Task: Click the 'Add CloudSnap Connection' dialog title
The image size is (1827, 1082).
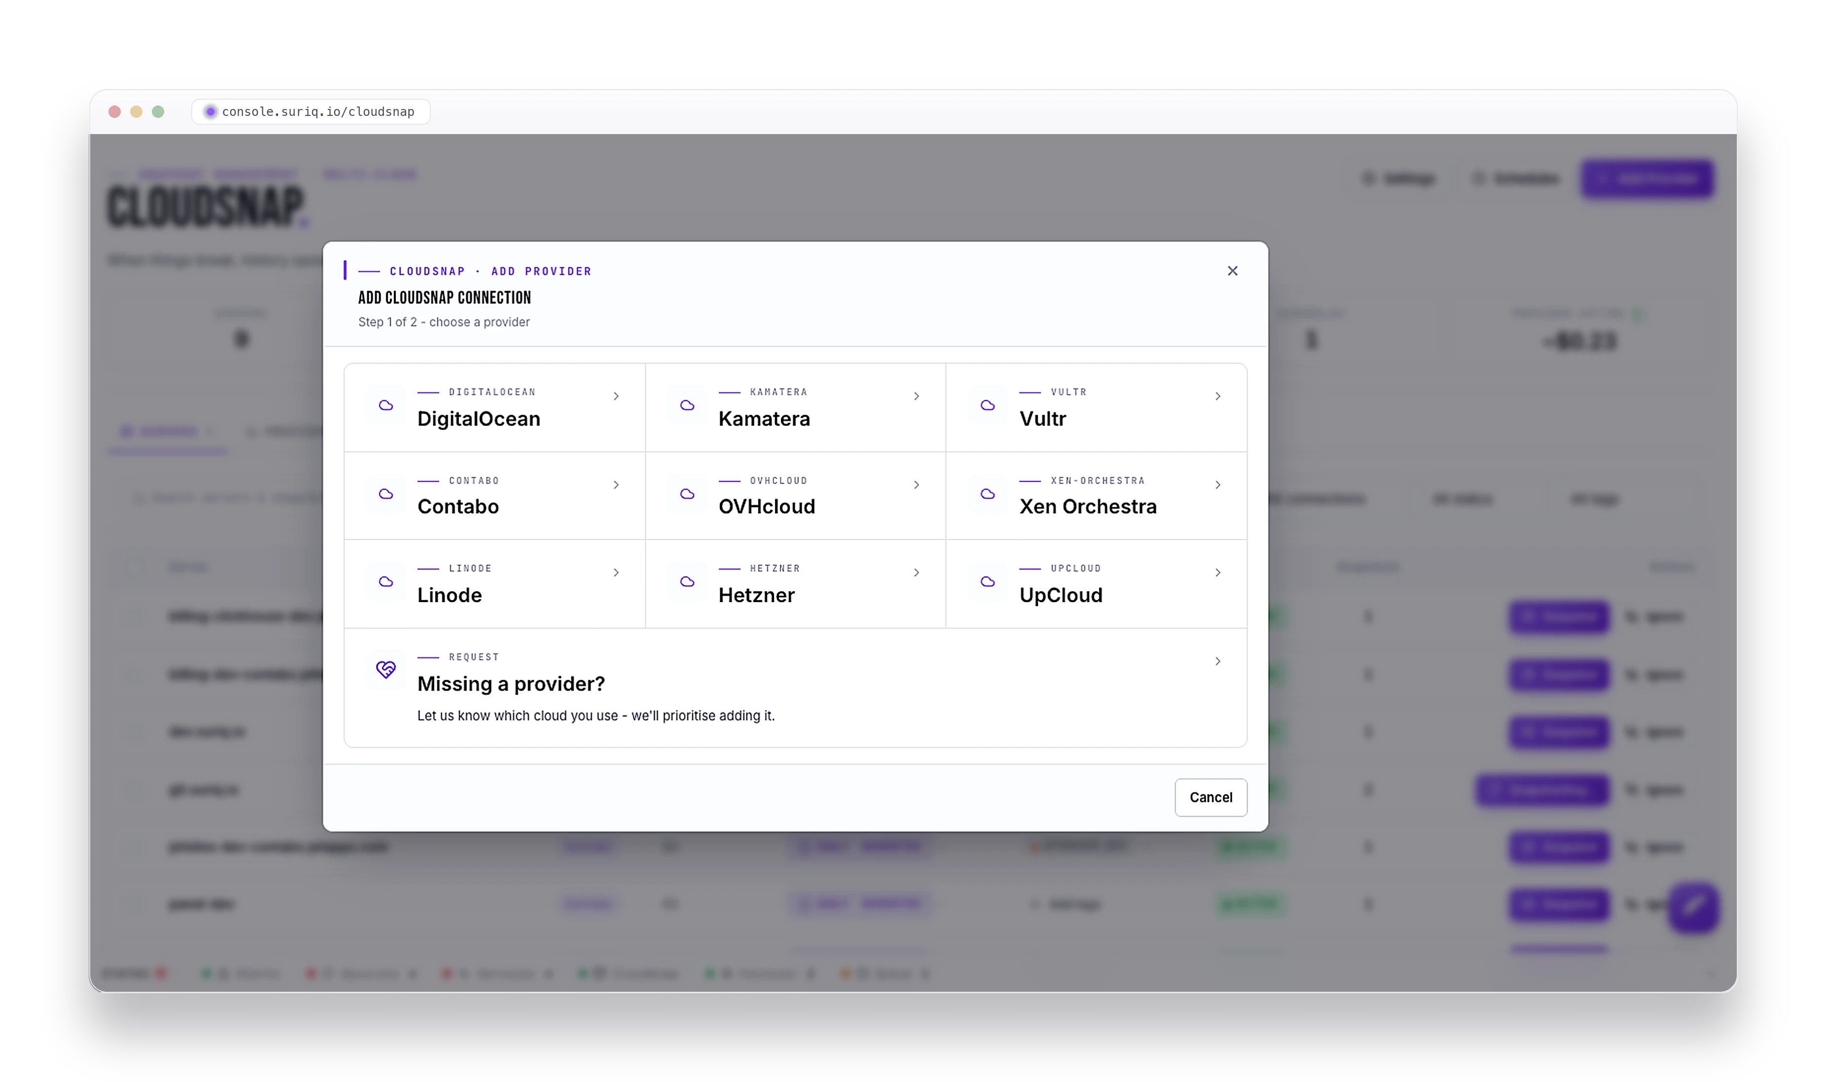Action: click(445, 297)
